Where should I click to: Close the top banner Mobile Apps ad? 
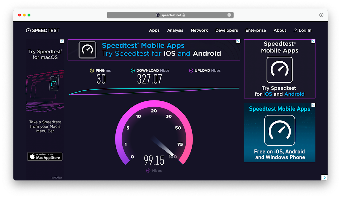(x=238, y=41)
